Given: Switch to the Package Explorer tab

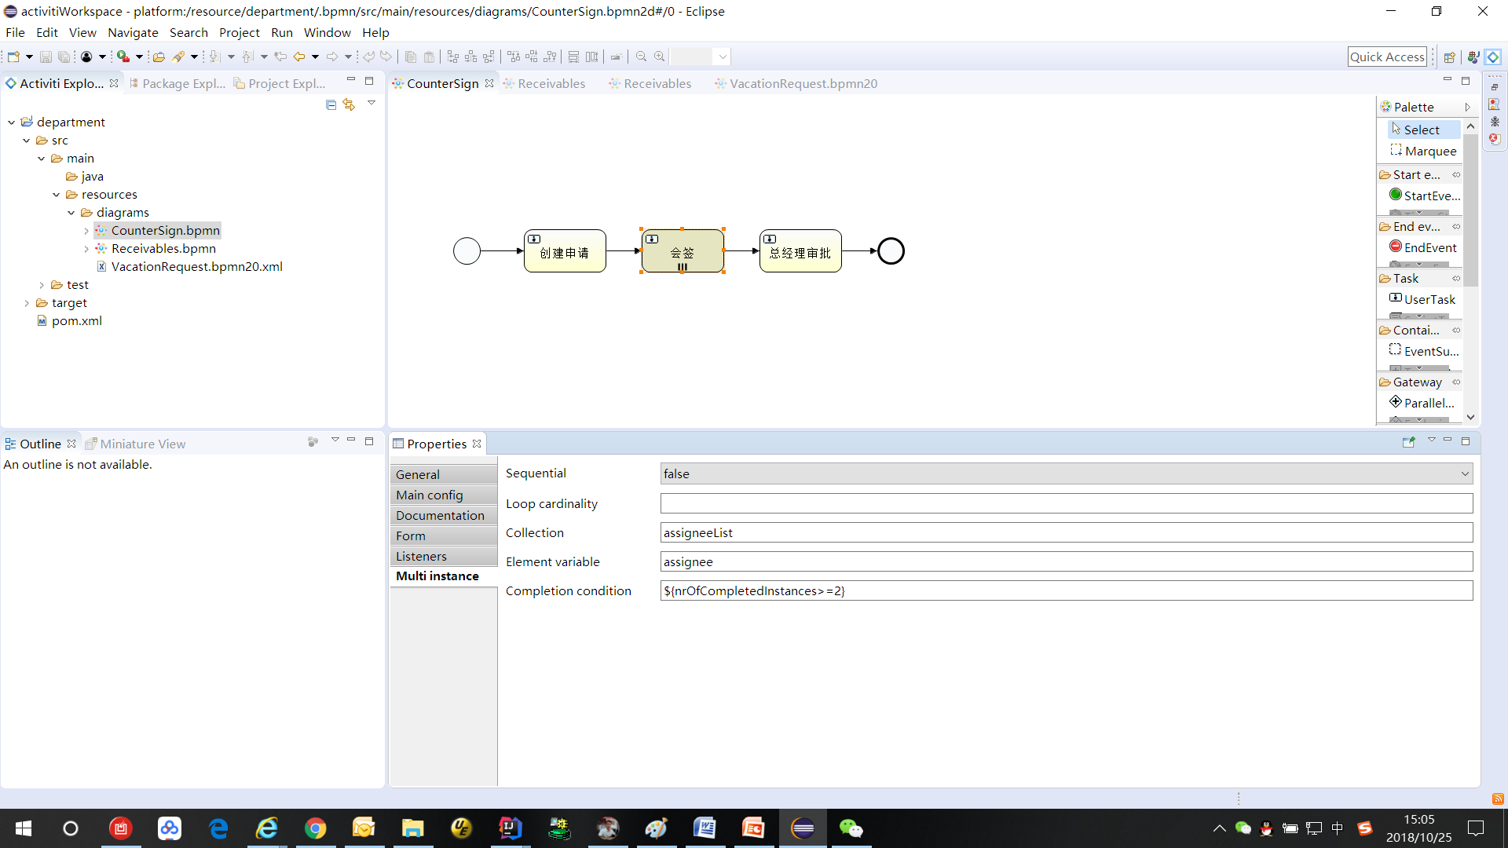Looking at the screenshot, I should pos(178,83).
